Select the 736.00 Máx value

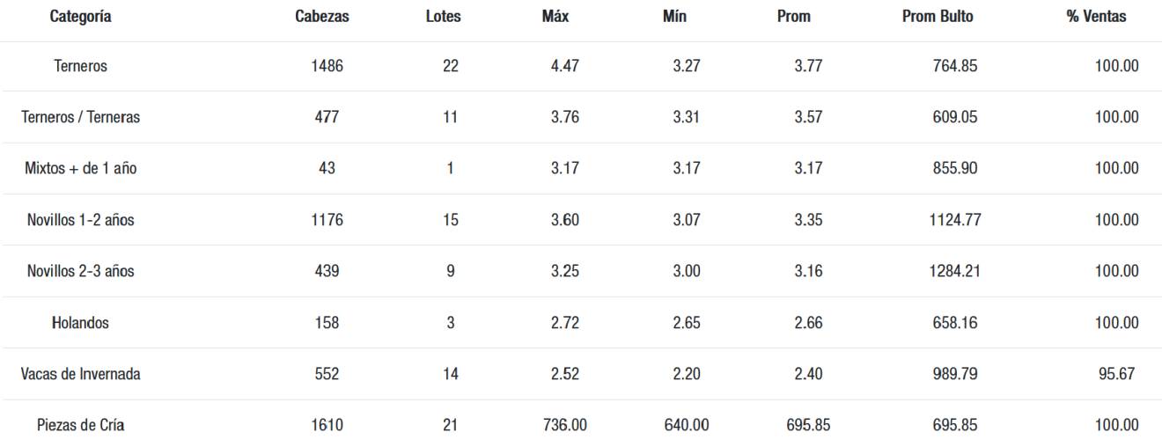pyautogui.click(x=565, y=425)
